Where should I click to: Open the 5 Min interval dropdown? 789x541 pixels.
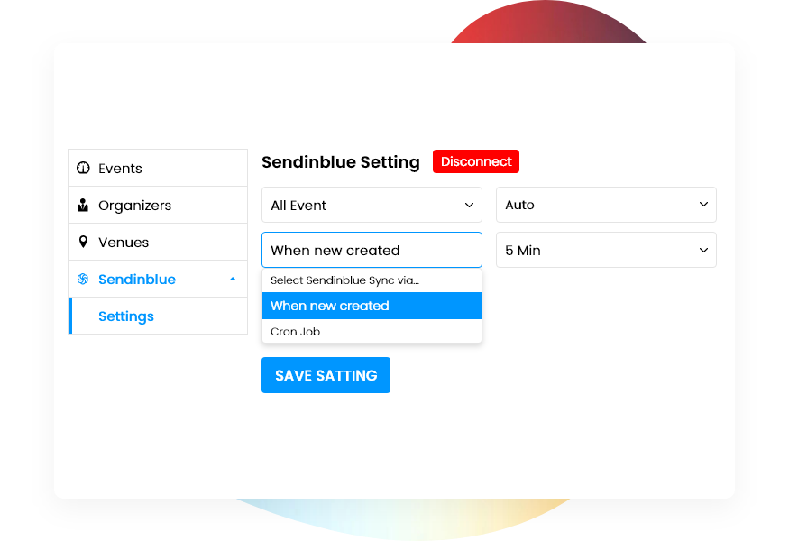(x=606, y=250)
